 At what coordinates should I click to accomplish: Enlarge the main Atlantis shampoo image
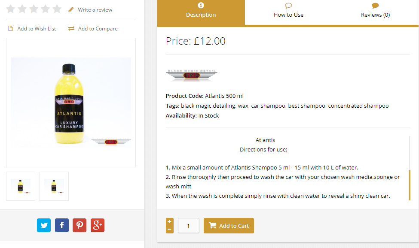(x=71, y=102)
